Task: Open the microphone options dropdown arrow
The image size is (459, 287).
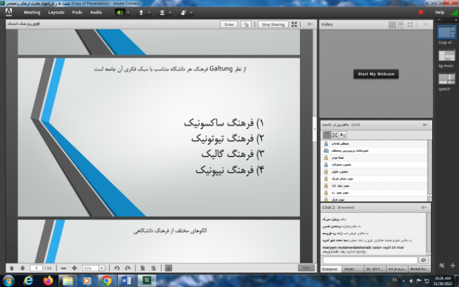Action: click(x=149, y=12)
